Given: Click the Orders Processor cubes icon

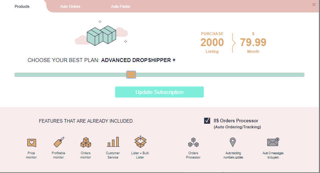Looking at the screenshot, I should (x=193, y=142).
